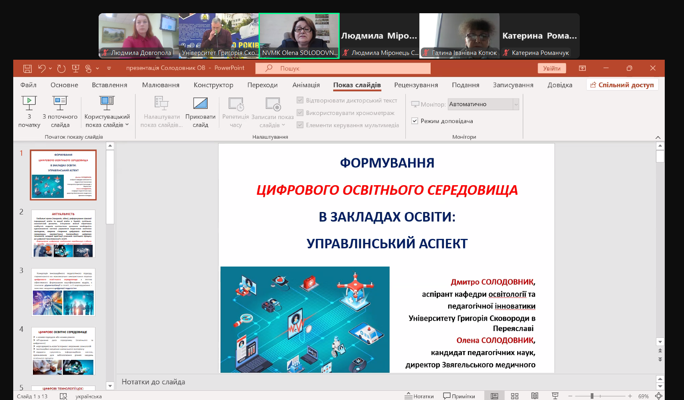684x400 pixels.
Task: Open Customize Quick Access Toolbar dropdown
Action: (x=109, y=69)
